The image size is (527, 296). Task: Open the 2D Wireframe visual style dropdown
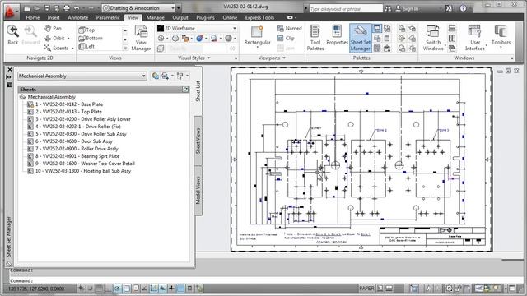coord(197,29)
